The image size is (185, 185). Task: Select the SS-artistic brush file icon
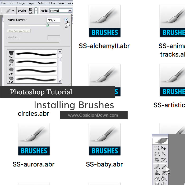172,80
